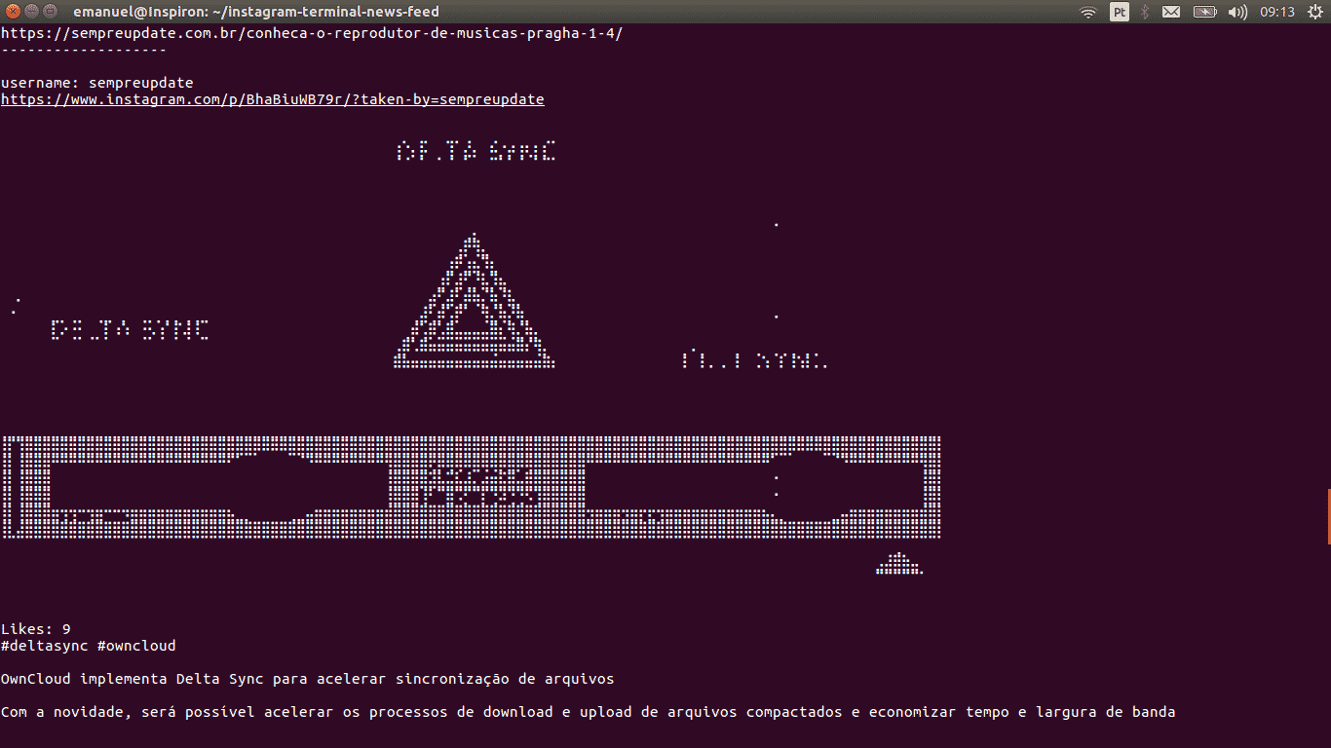Maximize the terminal window
This screenshot has height=748, width=1331.
click(x=49, y=12)
